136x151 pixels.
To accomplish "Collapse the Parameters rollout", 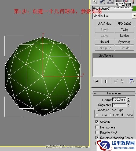I will coord(114,93).
